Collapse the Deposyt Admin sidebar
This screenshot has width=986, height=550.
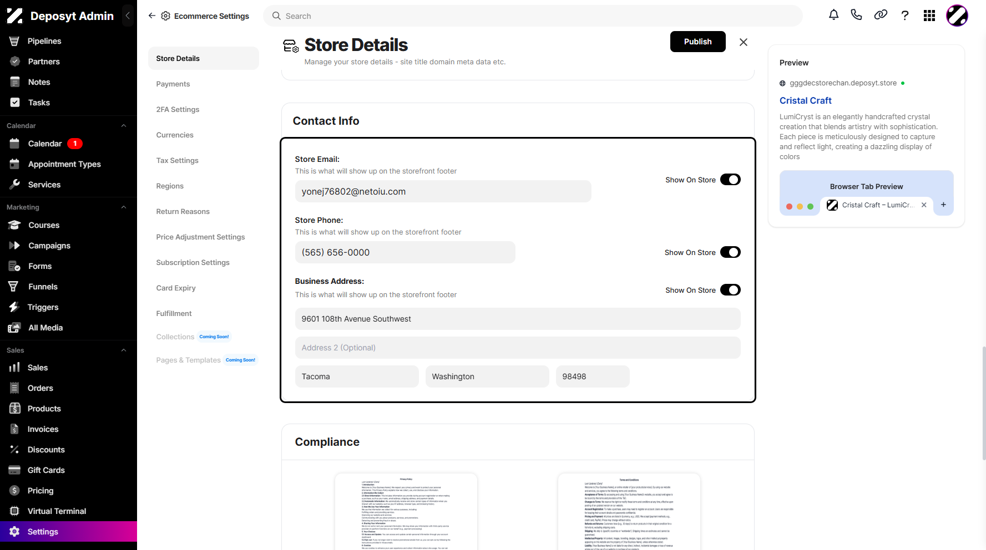click(128, 16)
